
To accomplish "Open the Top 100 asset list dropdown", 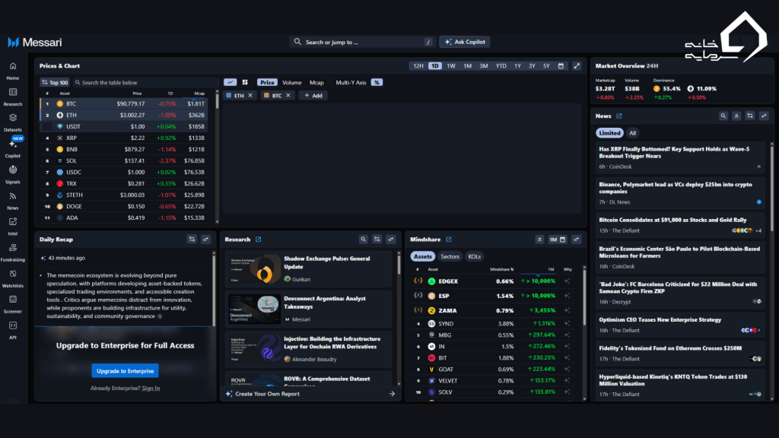I will click(x=55, y=82).
